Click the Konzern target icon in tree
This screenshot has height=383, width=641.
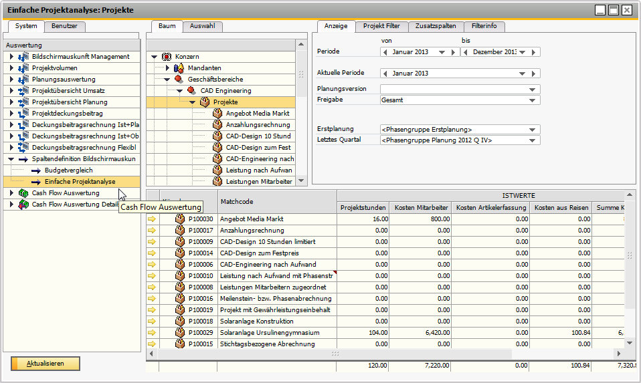(167, 57)
